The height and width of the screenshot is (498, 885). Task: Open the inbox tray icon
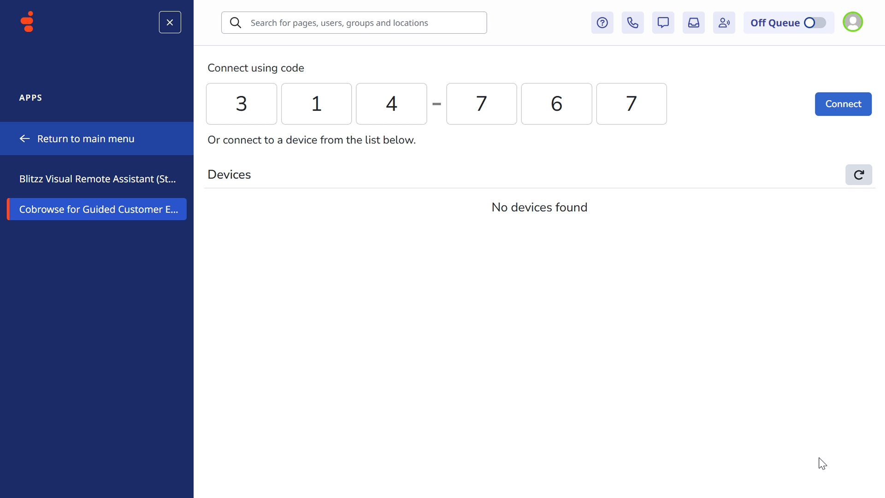pos(693,23)
